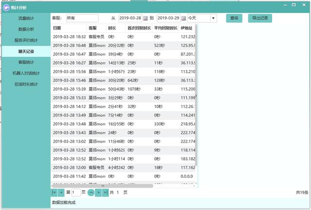Jump to entered page with arrow button
This screenshot has width=311, height=210.
pos(91,193)
